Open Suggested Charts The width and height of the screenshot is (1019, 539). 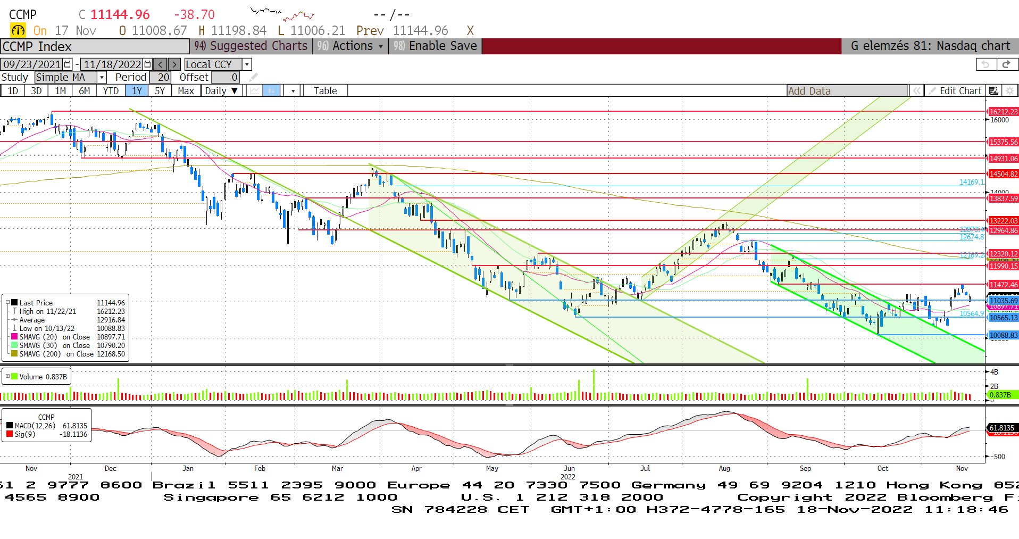[251, 46]
